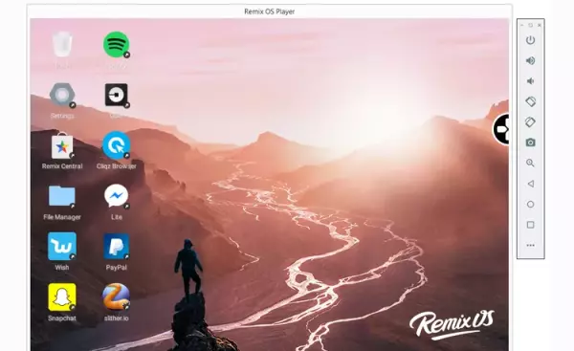Tap the Android back triangle button
Viewport: 574px width, 351px height.
[x=530, y=184]
